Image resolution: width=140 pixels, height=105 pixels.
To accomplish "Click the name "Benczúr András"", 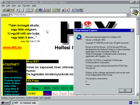I will click(x=13, y=78).
